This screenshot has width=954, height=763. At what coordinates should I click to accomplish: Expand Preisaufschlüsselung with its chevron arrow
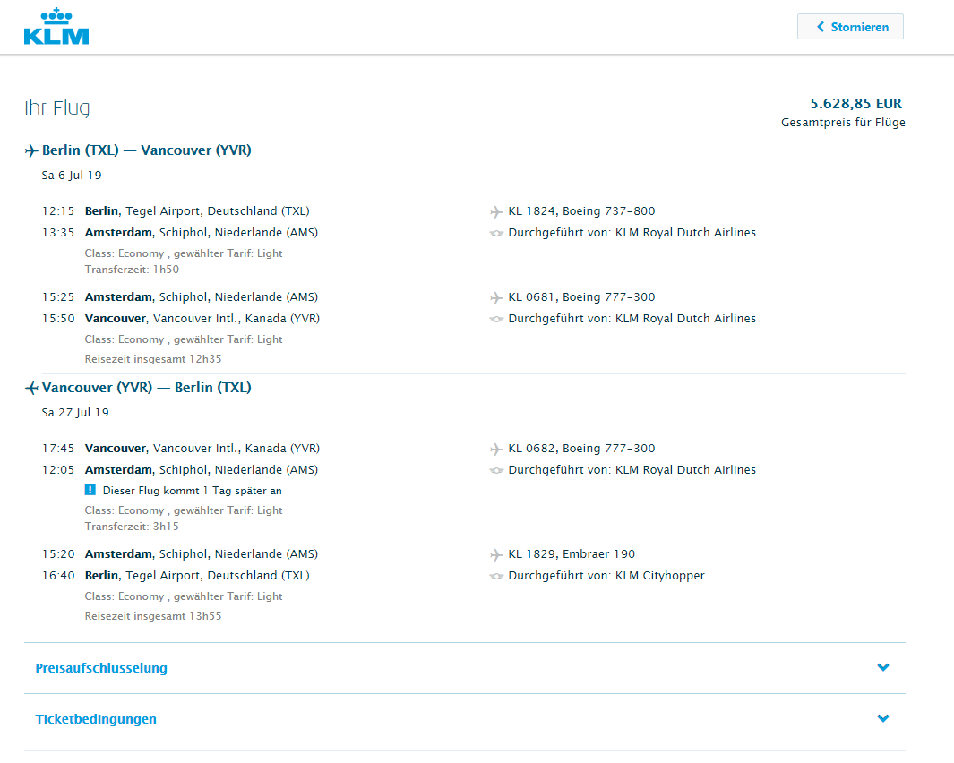(883, 667)
